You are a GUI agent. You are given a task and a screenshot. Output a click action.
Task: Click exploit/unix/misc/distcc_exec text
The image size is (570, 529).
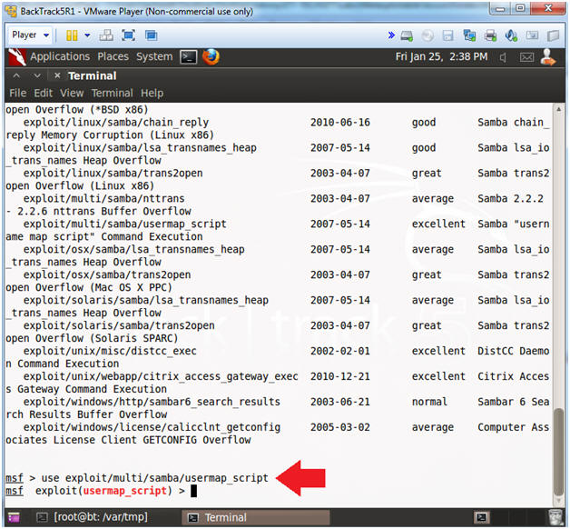click(110, 352)
